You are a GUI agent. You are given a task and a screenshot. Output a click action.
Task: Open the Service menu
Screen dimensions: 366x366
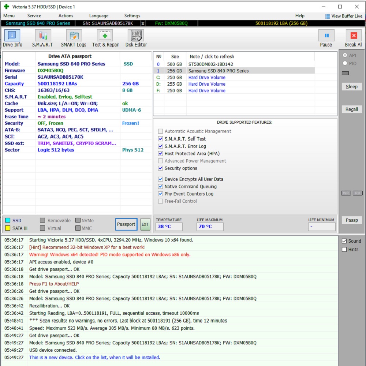(x=34, y=16)
